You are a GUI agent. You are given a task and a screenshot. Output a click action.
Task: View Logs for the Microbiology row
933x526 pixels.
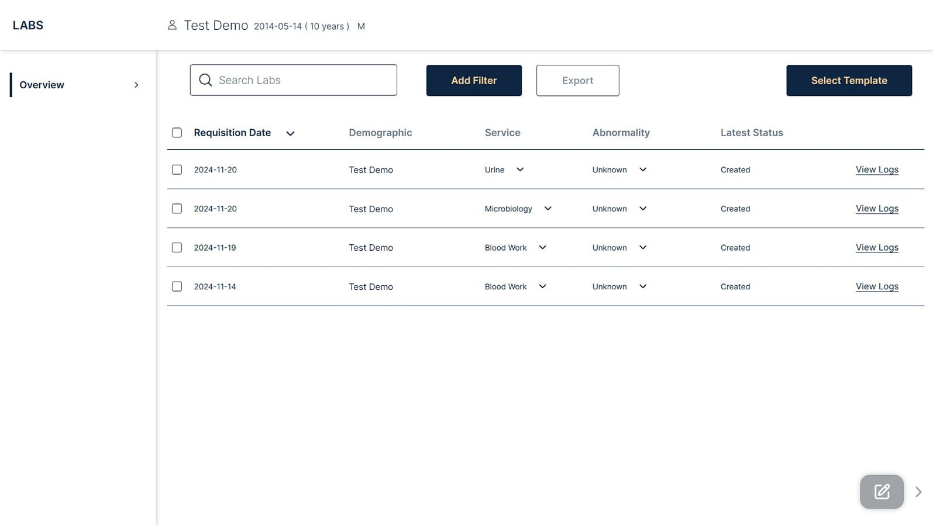877,209
